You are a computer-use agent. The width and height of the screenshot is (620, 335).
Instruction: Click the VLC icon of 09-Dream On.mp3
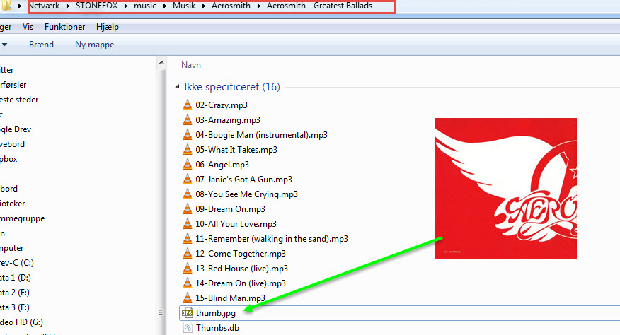(x=188, y=208)
